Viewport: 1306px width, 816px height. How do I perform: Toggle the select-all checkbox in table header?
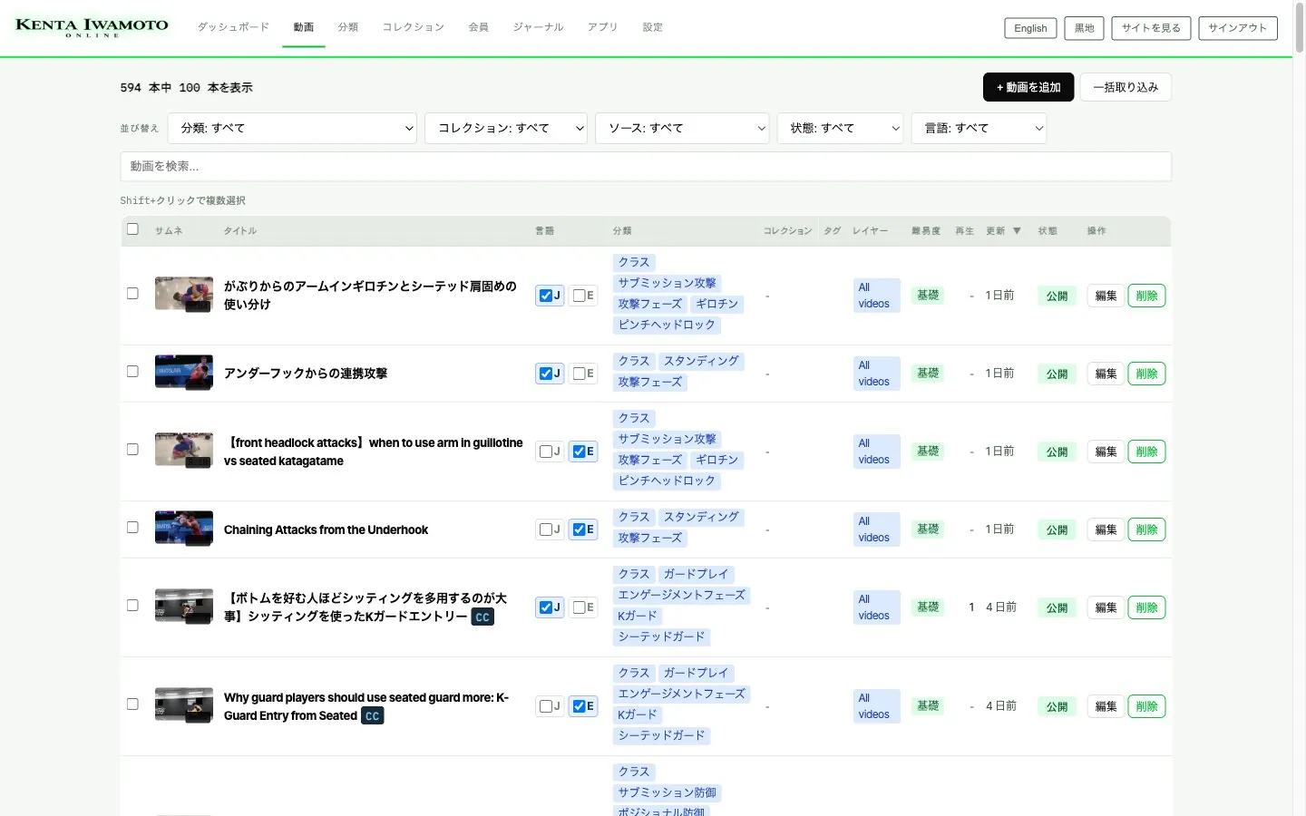[x=132, y=229]
